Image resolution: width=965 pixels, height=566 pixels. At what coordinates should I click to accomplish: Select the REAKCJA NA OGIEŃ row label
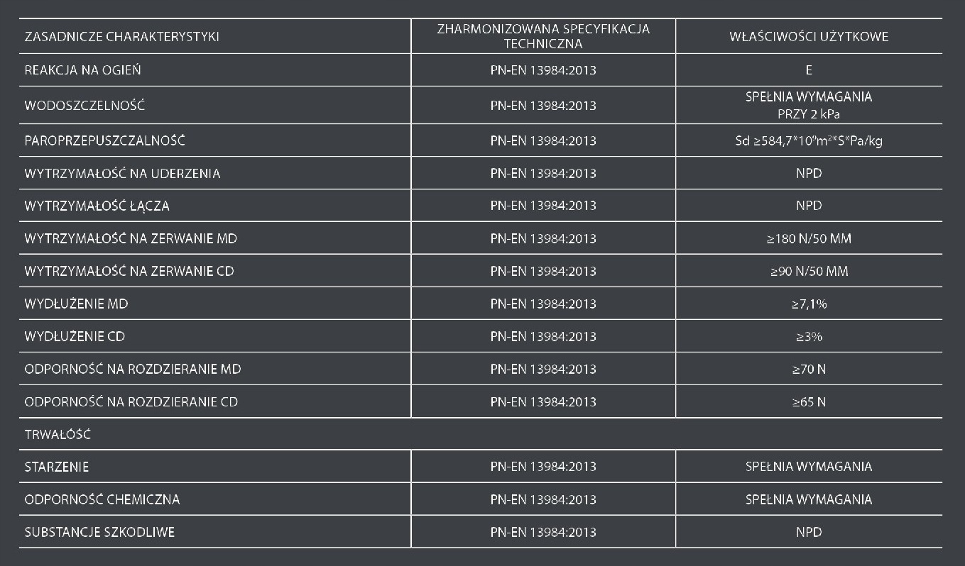82,70
